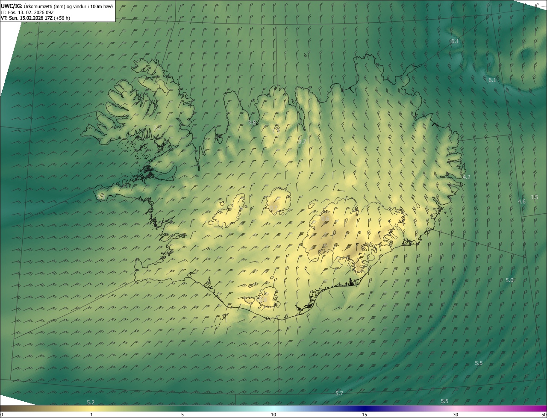Viewport: 547px width, 418px height.
Task: Click the 30 tick label on the color scale
Action: [x=456, y=415]
